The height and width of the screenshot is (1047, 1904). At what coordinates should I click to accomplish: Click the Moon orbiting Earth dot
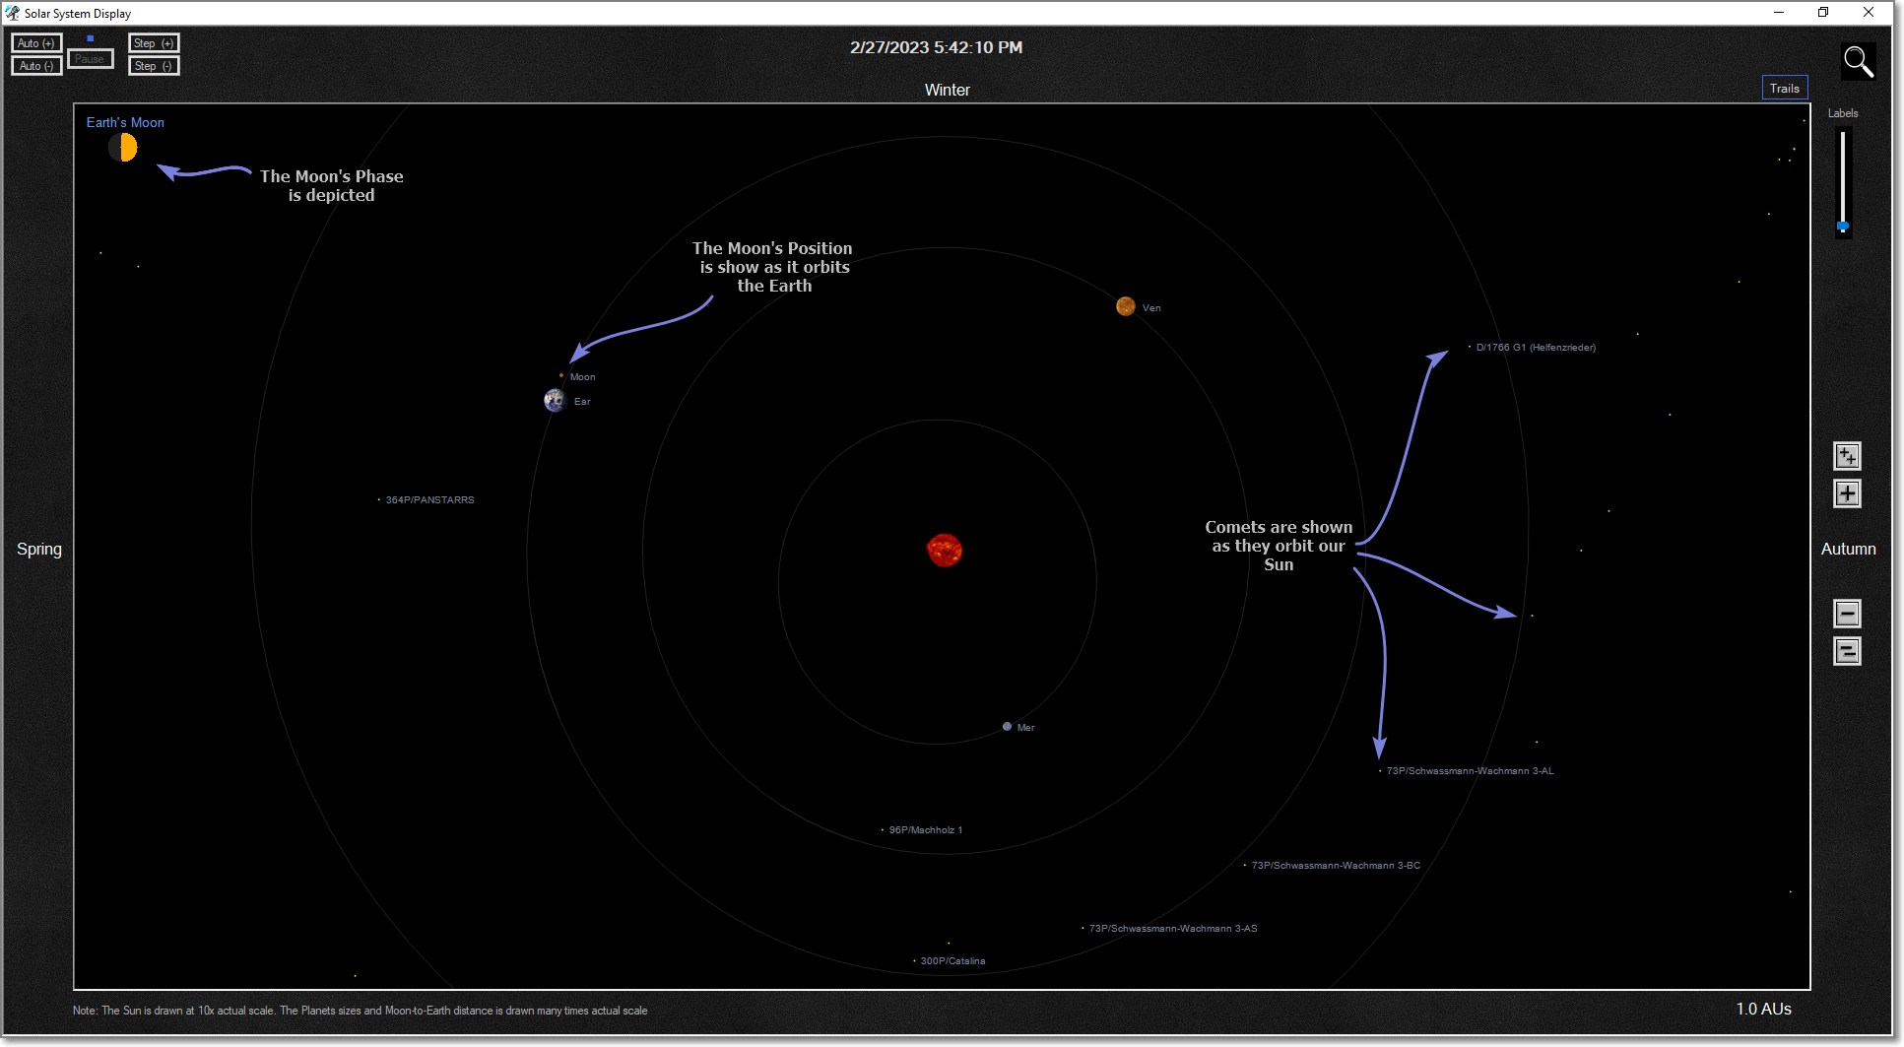561,375
